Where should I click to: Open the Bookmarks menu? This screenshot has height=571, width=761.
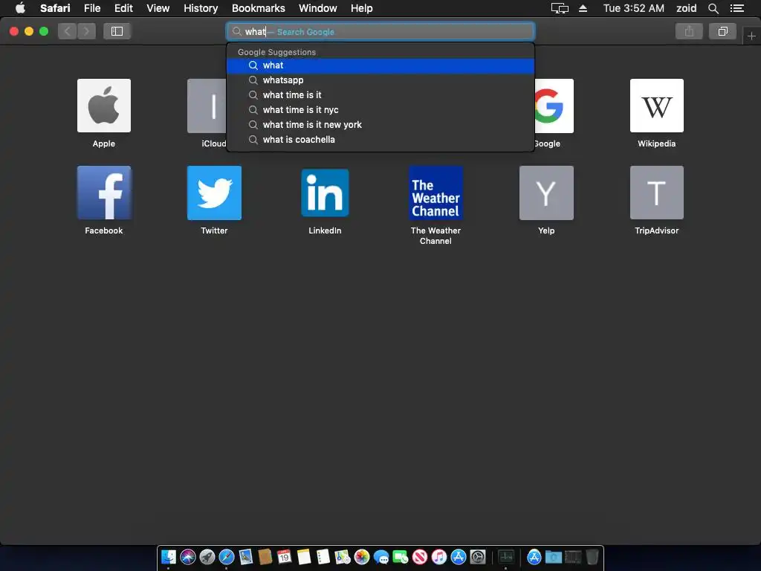(x=258, y=8)
